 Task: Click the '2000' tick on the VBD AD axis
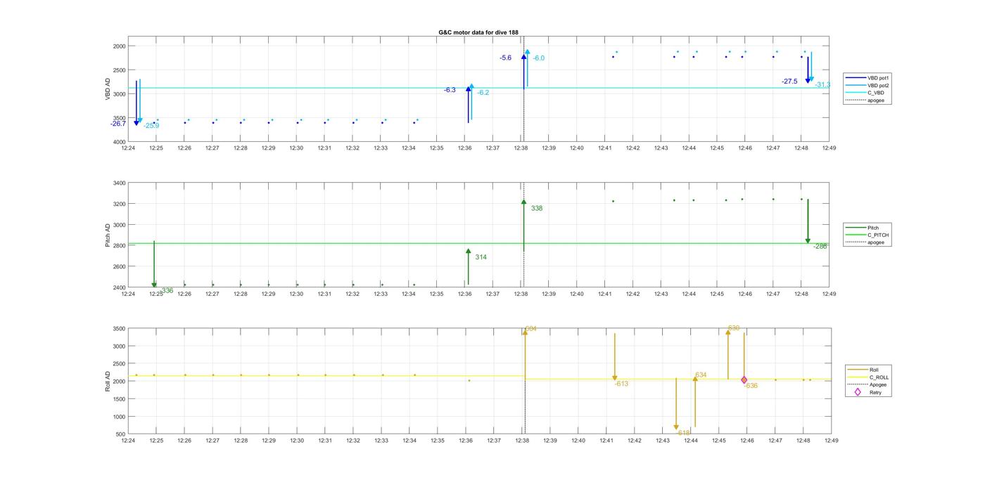(119, 46)
